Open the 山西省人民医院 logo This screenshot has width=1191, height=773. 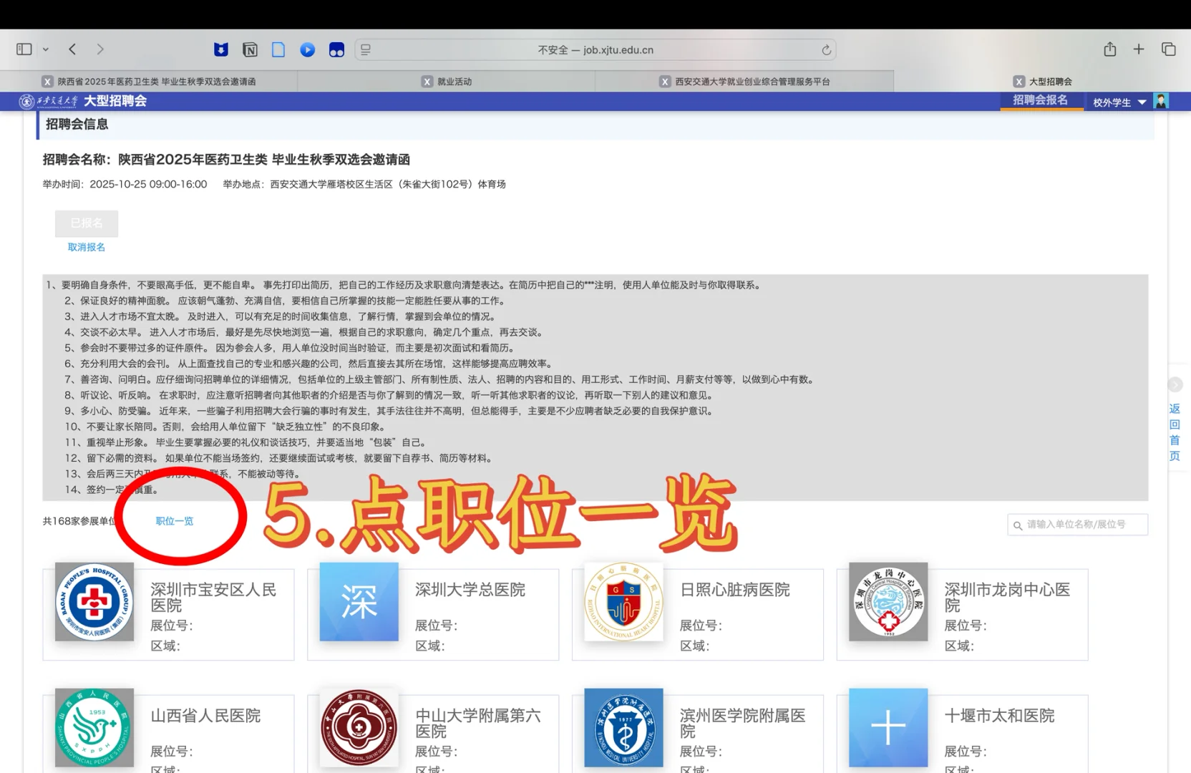pos(94,727)
